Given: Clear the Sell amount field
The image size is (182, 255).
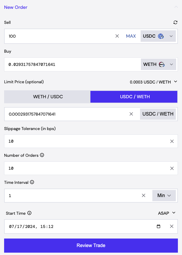Looking at the screenshot, I should (x=117, y=36).
